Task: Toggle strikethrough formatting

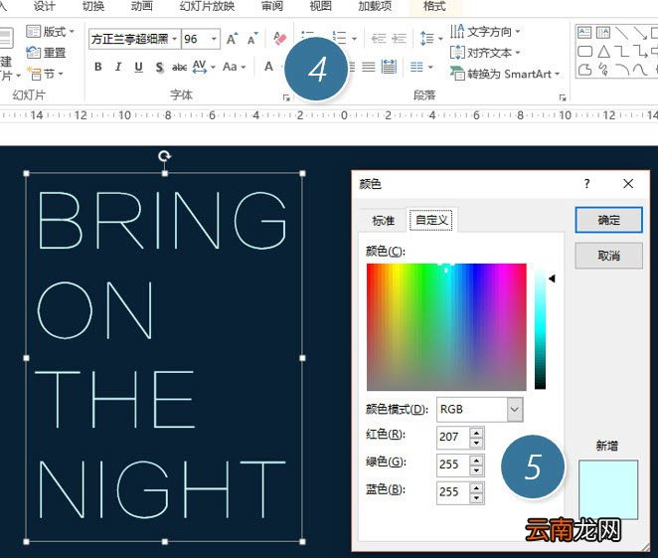Action: (x=179, y=67)
